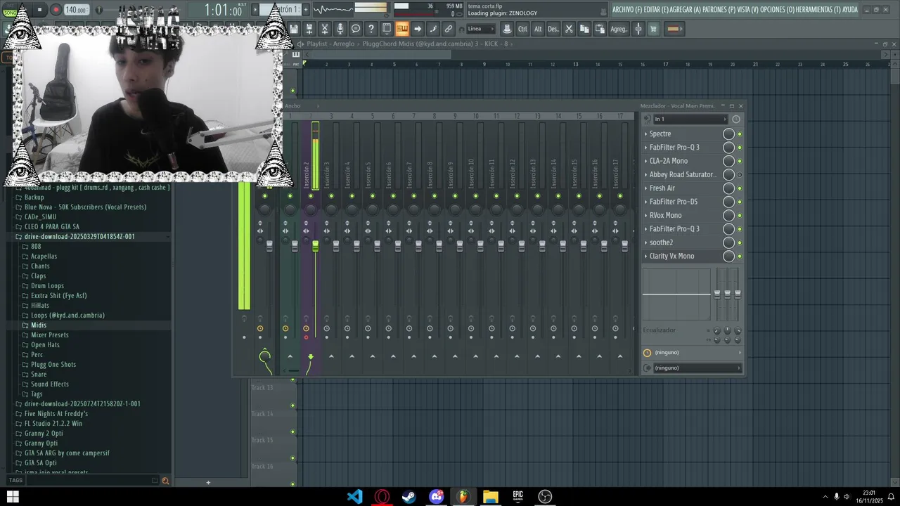
Task: Expand the Fresh Air slot arrow
Action: point(646,188)
